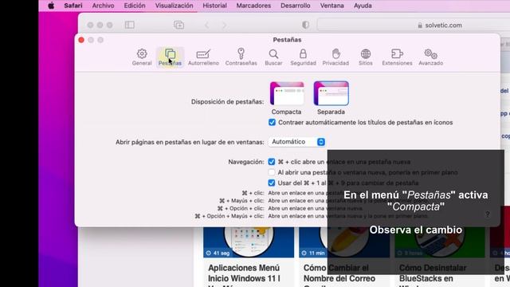
Task: Click the new tab group icon in Safari toolbar
Action: [x=178, y=25]
